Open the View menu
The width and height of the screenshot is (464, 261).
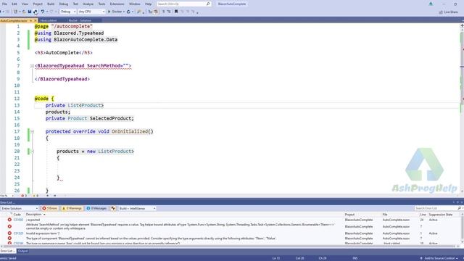click(x=25, y=4)
